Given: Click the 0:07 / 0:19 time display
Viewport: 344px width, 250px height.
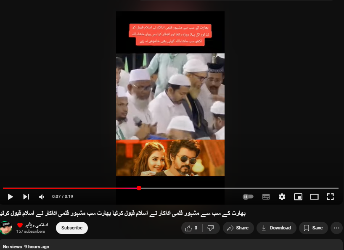Looking at the screenshot, I should click(63, 197).
